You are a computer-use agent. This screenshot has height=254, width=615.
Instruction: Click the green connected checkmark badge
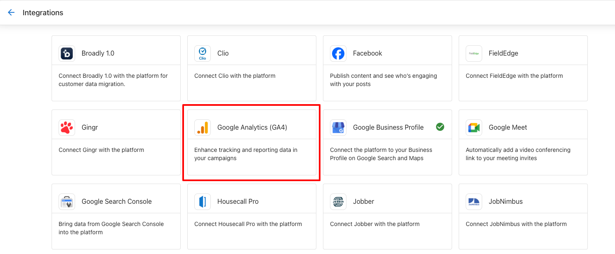(440, 127)
